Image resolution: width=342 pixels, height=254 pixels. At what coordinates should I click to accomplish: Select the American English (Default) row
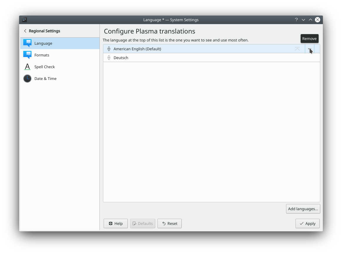click(211, 49)
